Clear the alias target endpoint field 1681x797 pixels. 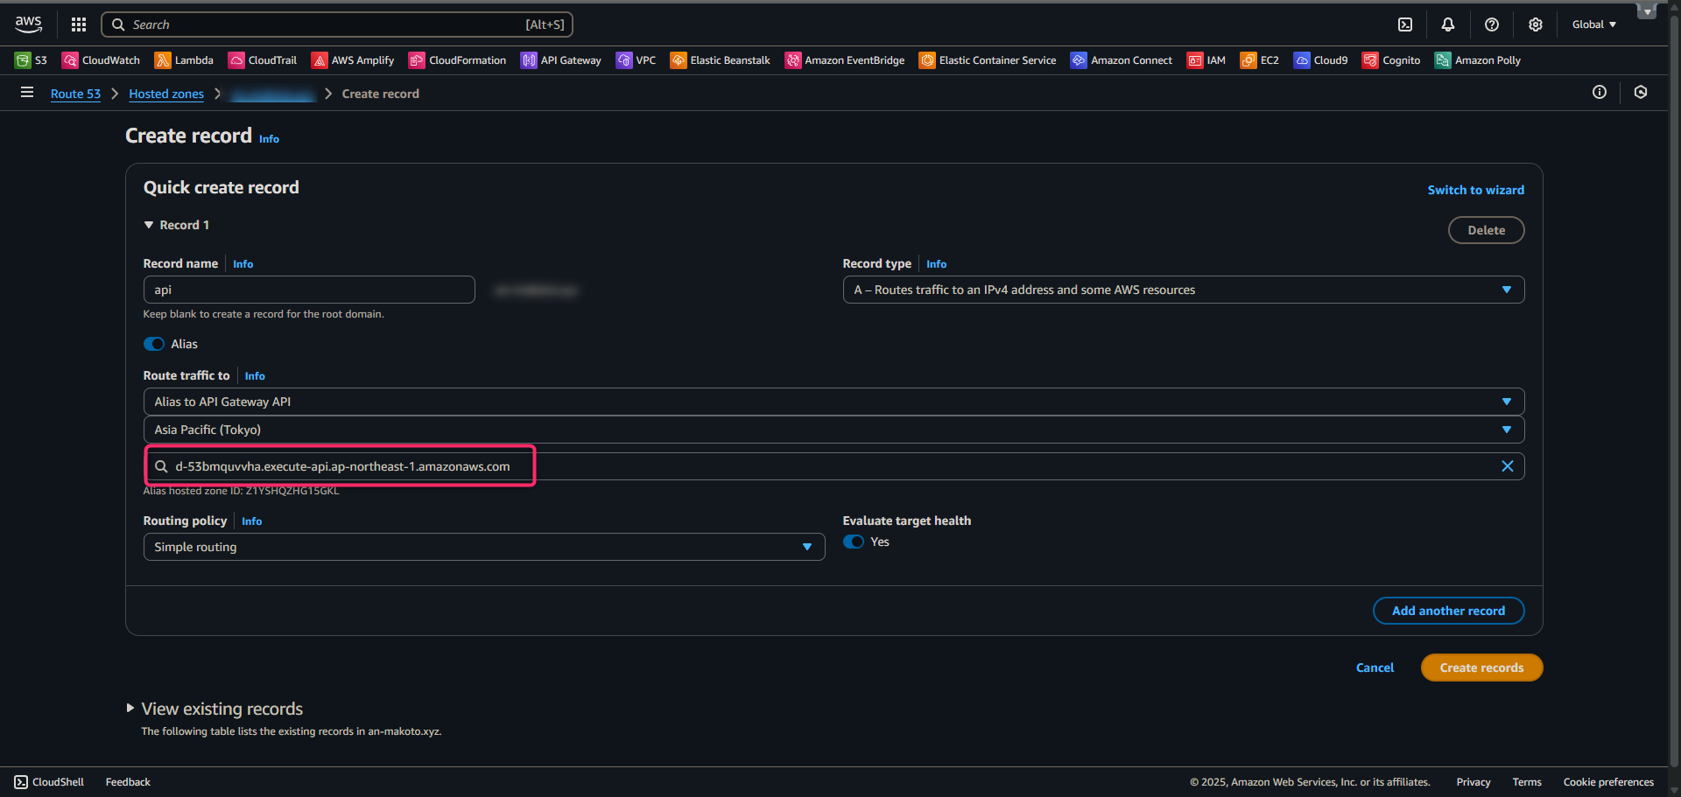point(1508,466)
